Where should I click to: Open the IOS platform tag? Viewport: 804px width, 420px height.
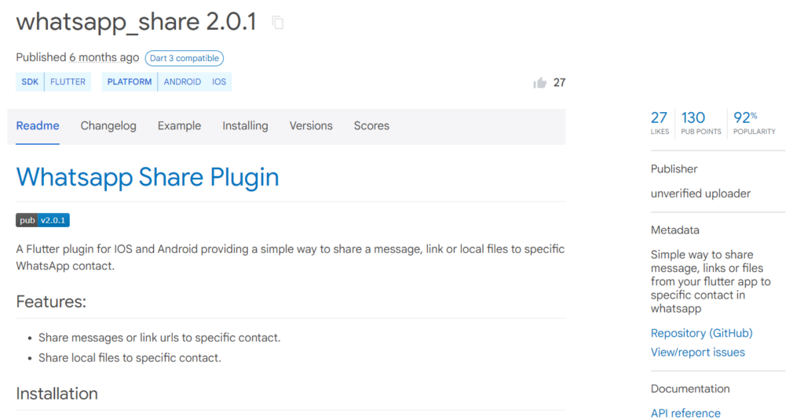pos(219,81)
